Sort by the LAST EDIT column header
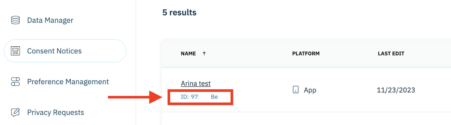451x125 pixels. click(391, 54)
